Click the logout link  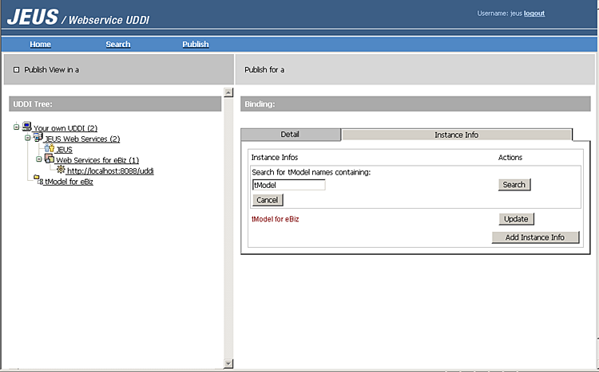pos(534,14)
